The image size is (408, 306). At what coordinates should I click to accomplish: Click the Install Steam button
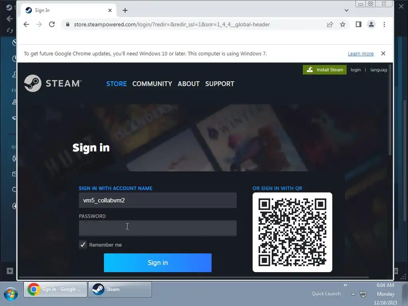325,70
